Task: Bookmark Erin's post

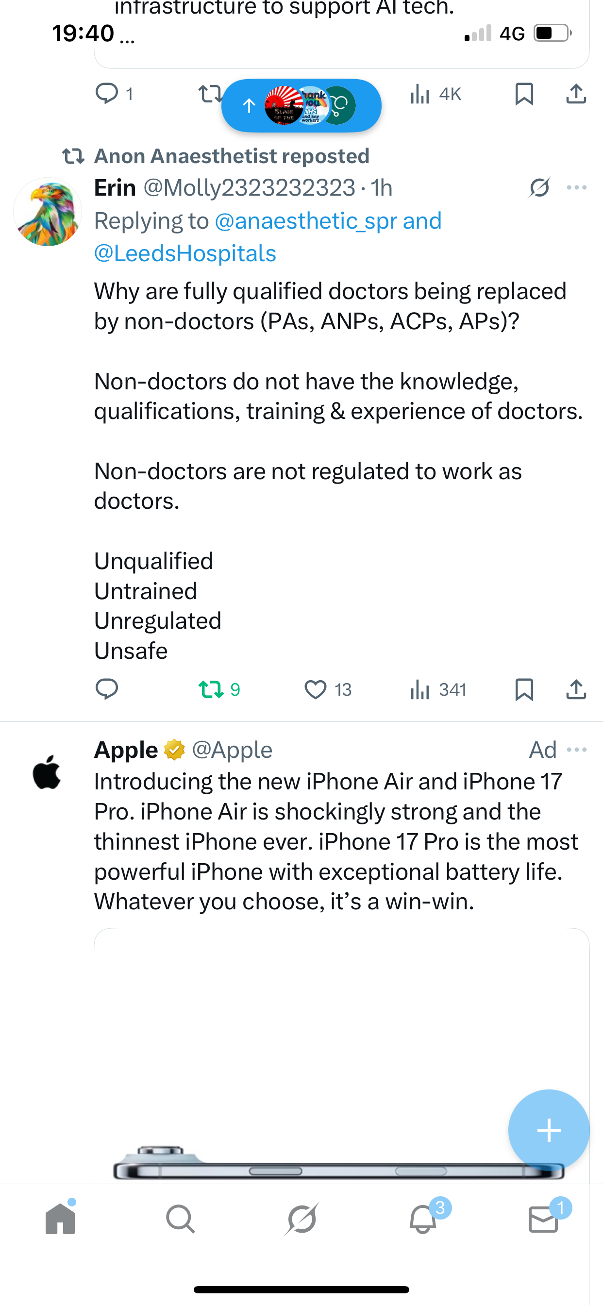Action: point(524,689)
